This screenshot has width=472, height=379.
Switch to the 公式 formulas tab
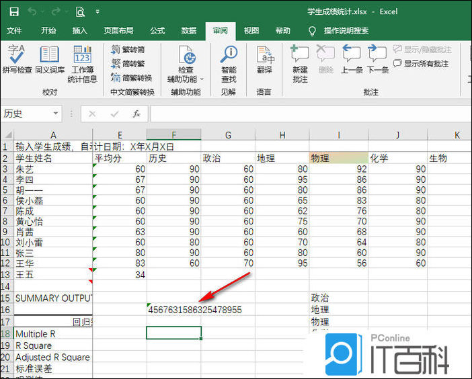pyautogui.click(x=157, y=31)
